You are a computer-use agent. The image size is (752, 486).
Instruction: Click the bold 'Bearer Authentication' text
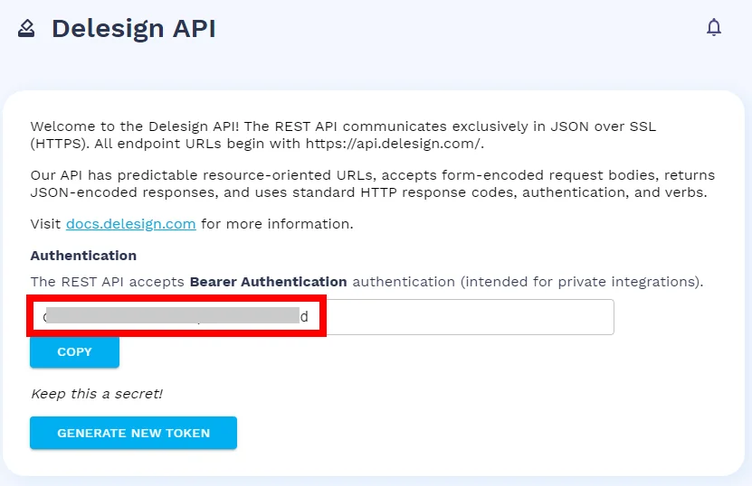268,282
